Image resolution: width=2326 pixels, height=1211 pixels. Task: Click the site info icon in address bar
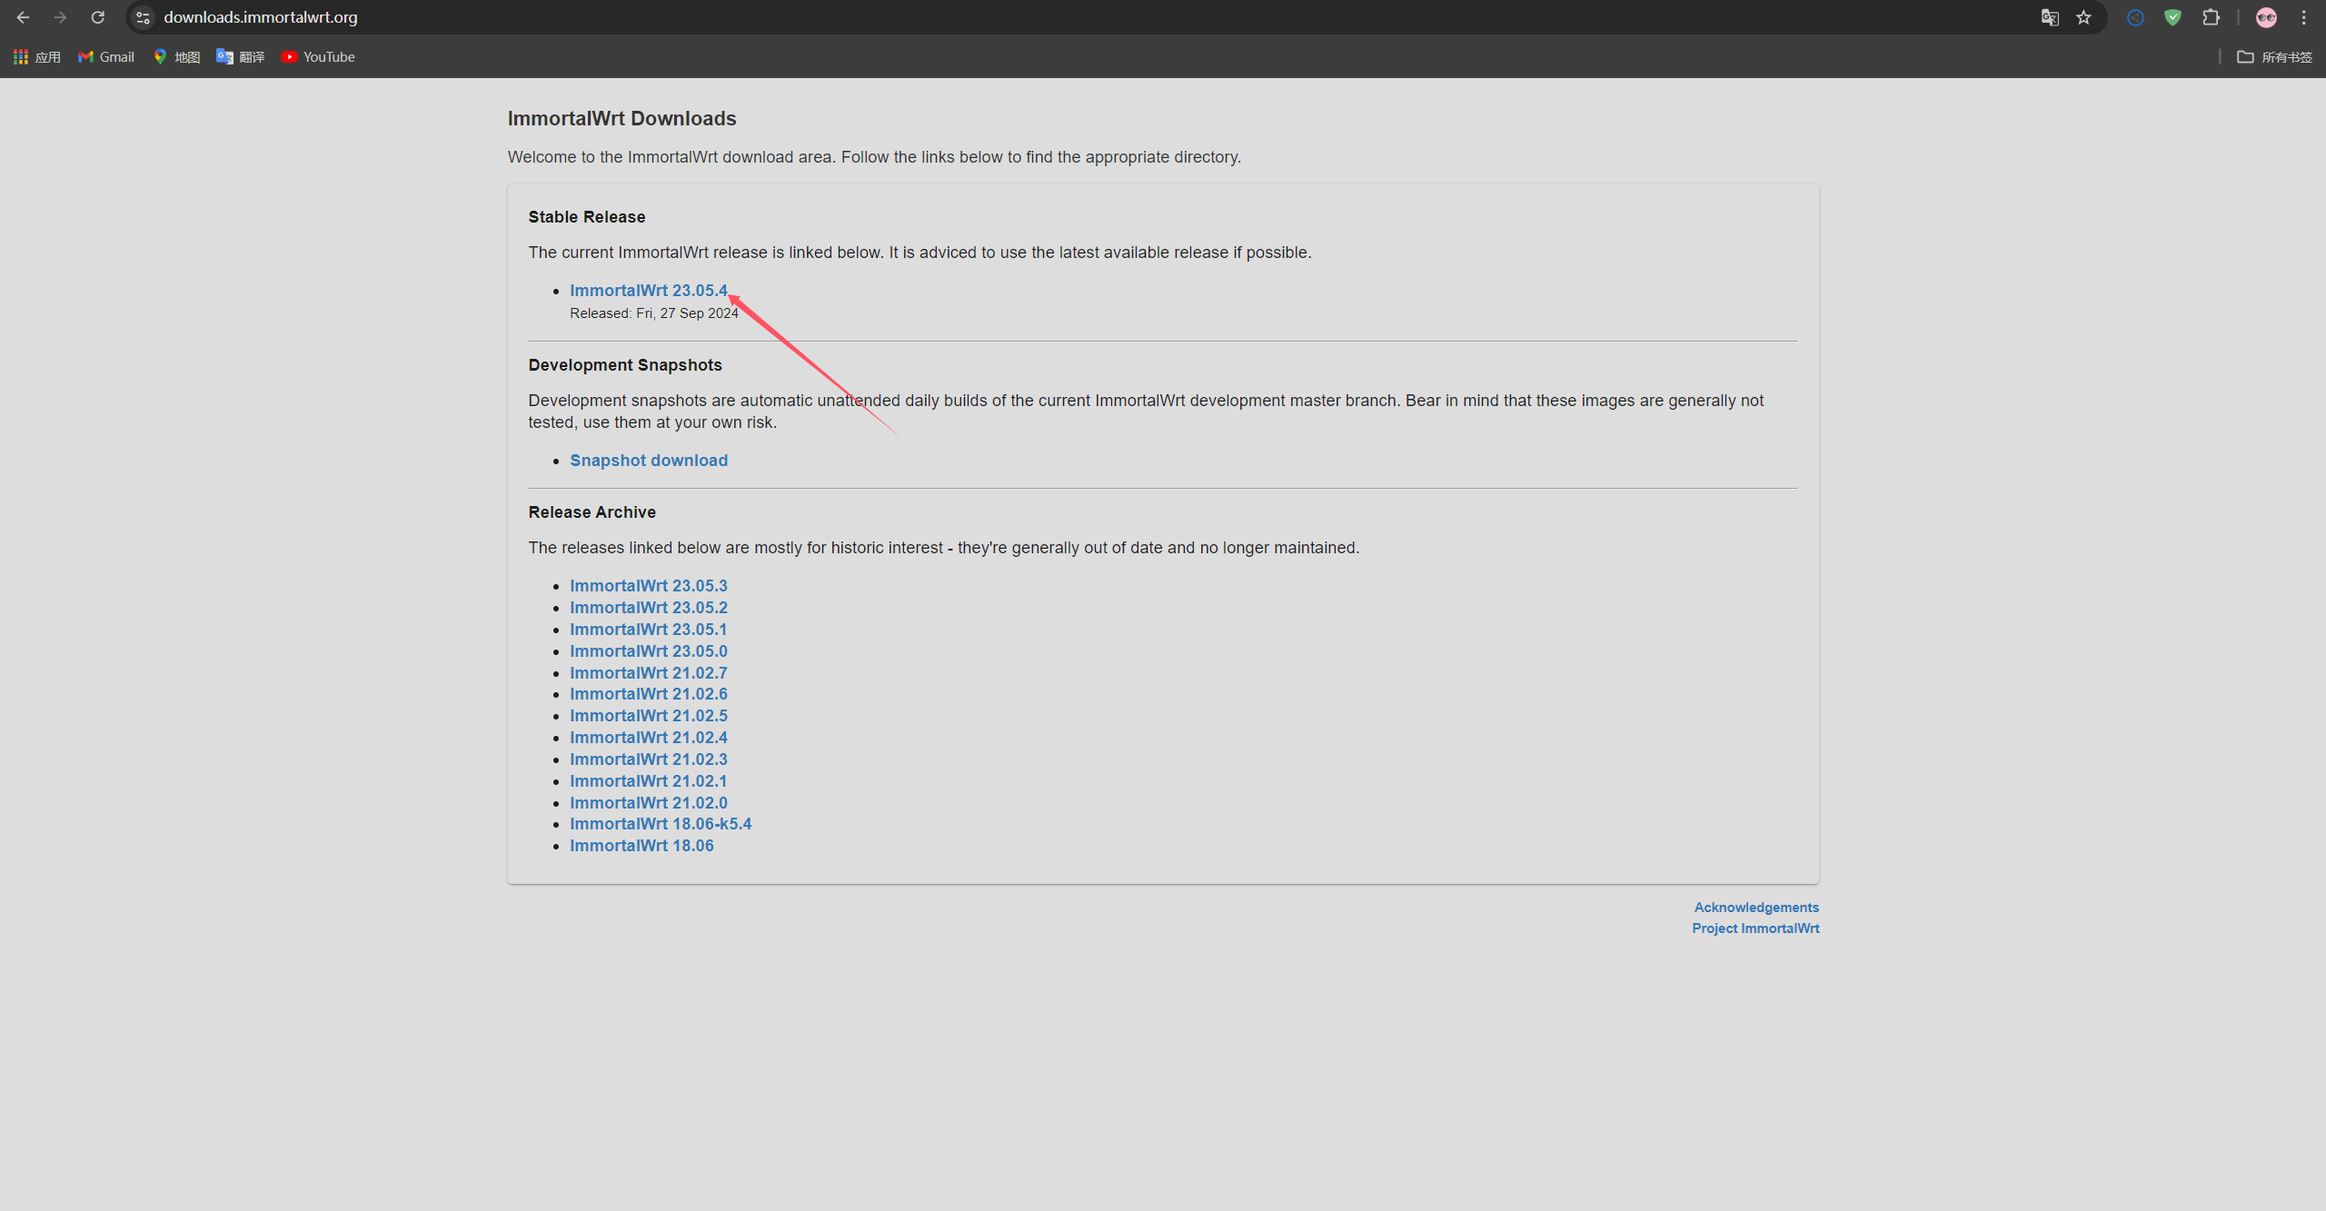pos(143,17)
